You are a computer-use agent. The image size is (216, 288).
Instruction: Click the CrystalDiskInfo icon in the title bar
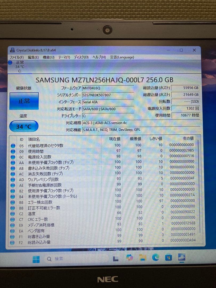(x=13, y=50)
